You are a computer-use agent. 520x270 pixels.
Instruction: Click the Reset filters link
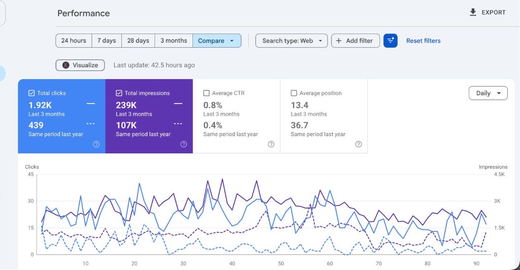coord(424,41)
